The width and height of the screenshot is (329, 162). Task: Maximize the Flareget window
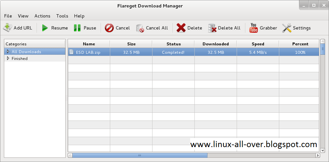tap(314, 6)
